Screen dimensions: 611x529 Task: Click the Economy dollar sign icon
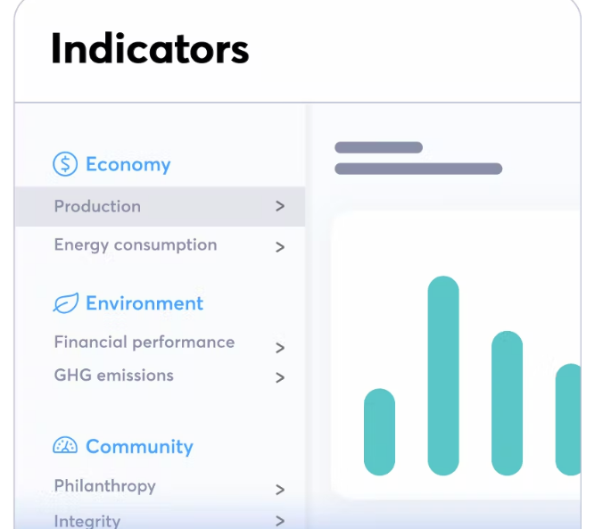point(65,164)
